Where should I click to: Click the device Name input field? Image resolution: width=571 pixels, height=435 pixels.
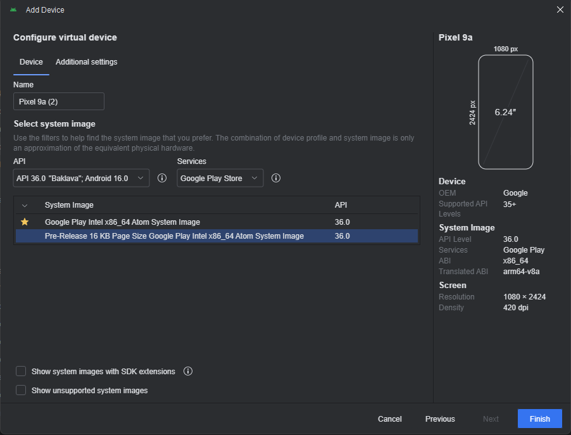point(59,101)
